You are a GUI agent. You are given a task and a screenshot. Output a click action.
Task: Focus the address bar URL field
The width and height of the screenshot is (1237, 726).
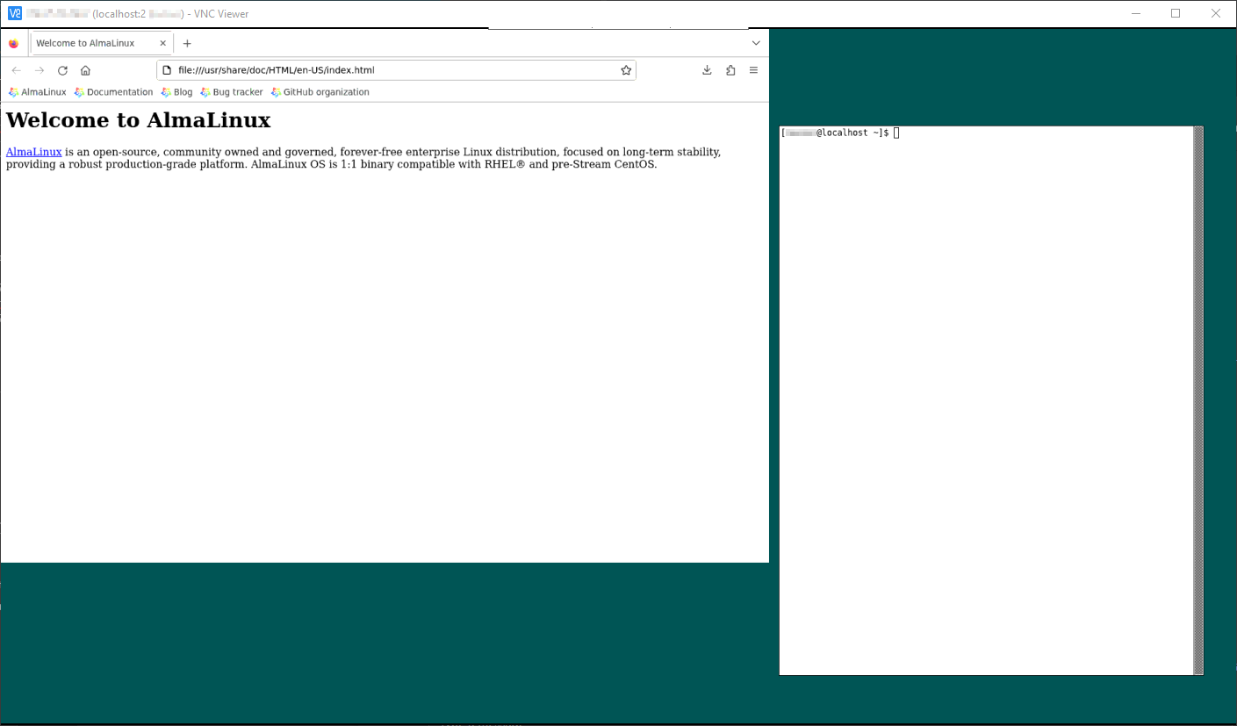tap(395, 70)
